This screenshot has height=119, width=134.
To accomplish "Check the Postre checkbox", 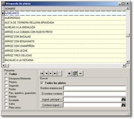I will (x=6, y=89).
